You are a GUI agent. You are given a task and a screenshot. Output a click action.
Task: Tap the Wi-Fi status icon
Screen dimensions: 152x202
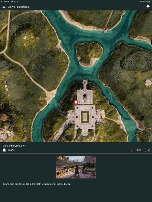tap(141, 2)
